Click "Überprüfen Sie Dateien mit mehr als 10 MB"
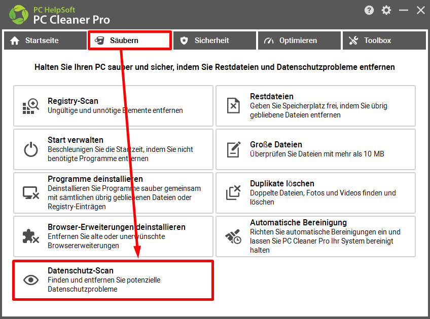Screen dimensions: 430x319 (x=317, y=154)
